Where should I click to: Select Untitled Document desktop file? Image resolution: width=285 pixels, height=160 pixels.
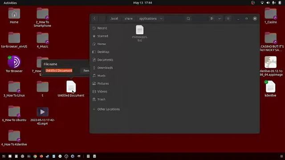point(71,89)
